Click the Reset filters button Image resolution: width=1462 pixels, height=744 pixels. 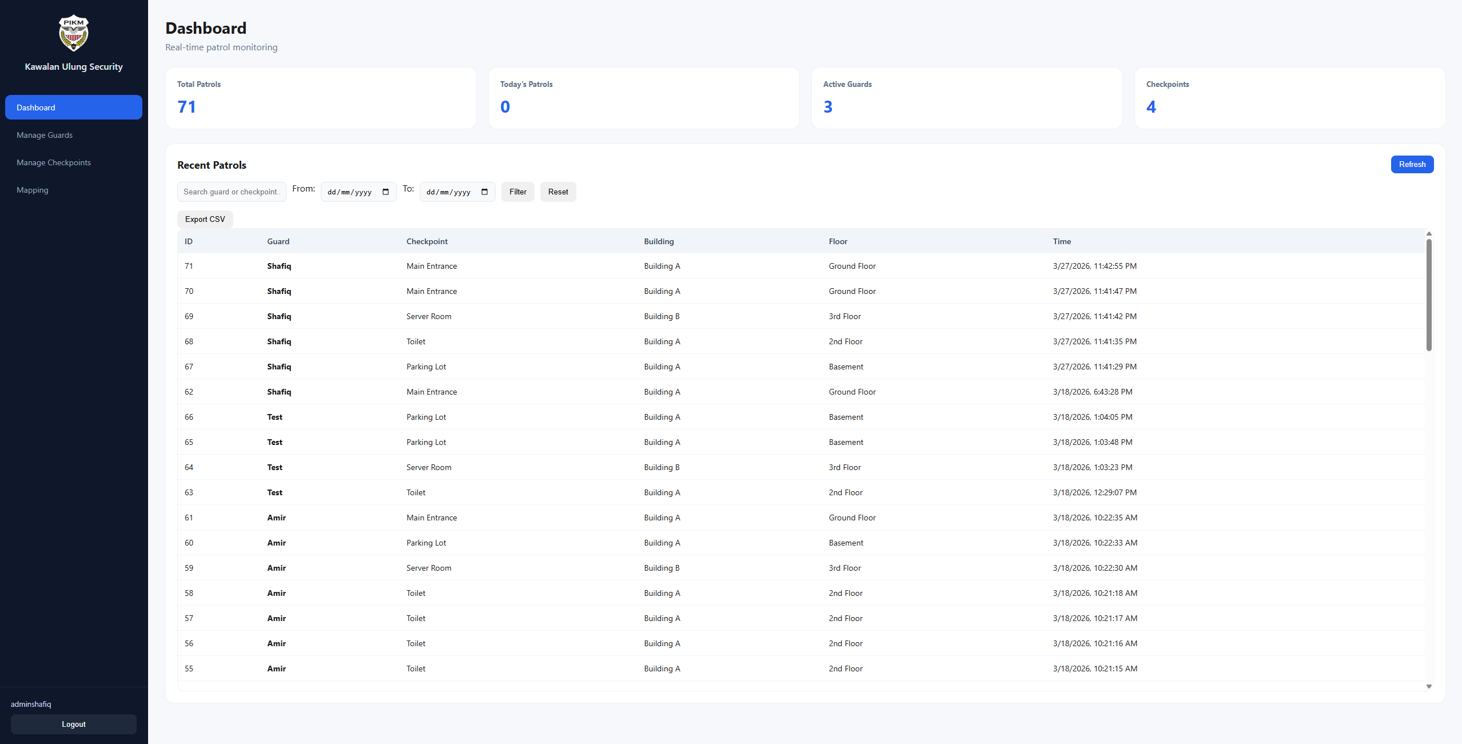557,192
